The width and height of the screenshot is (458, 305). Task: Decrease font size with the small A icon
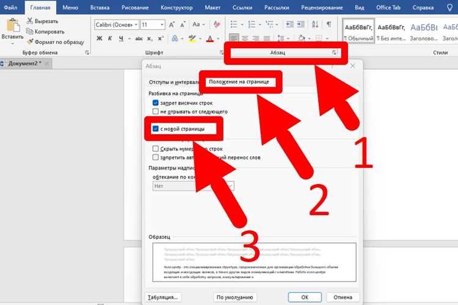[x=183, y=25]
